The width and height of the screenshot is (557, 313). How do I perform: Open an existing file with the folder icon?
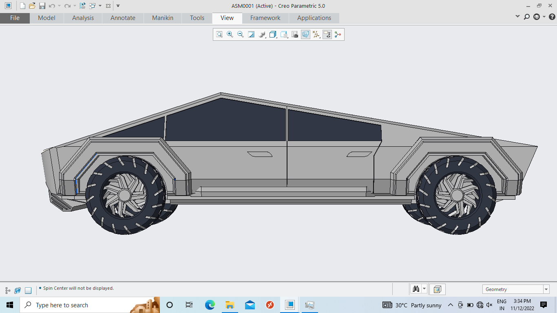[x=32, y=6]
